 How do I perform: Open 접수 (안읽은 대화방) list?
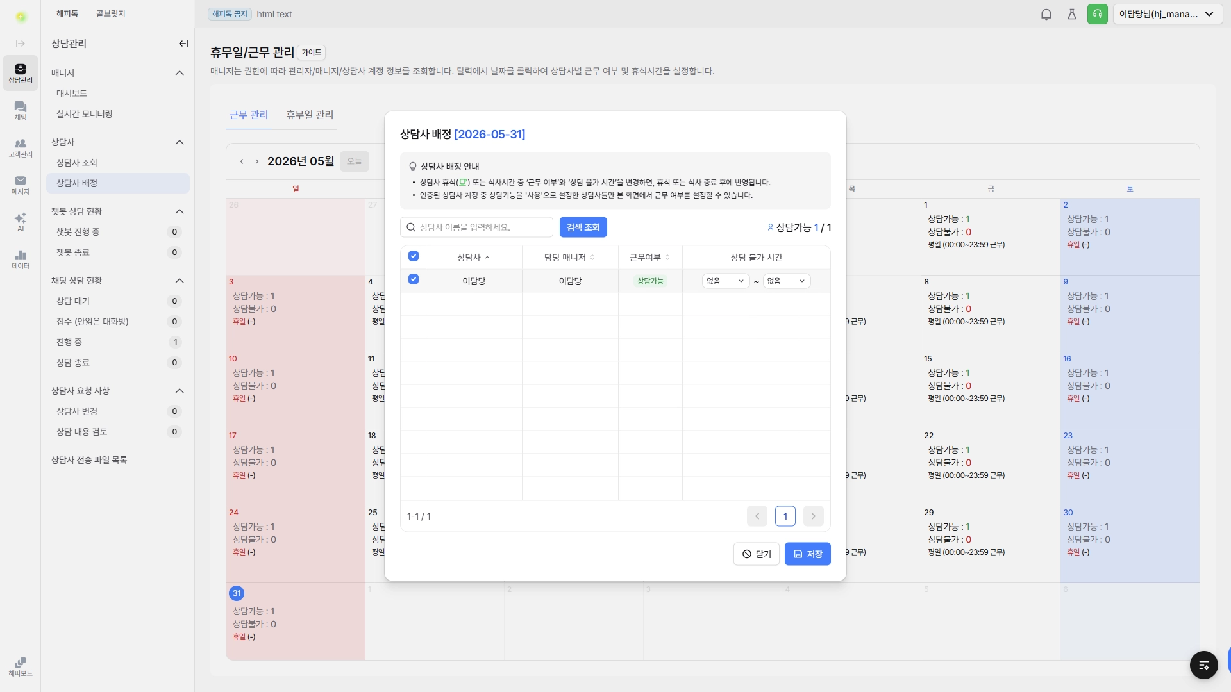(118, 322)
